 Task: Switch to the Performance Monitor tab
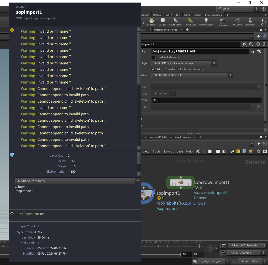(x=166, y=30)
